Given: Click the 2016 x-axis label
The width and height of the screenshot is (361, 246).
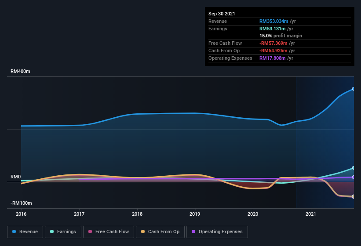Looking at the screenshot, I should pos(21,214).
